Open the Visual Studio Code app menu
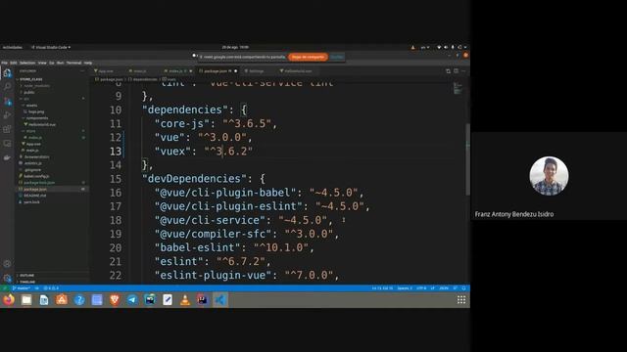The width and height of the screenshot is (627, 352). [51, 48]
